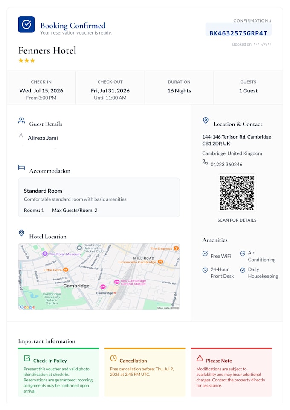Click the Important Information heading
The height and width of the screenshot is (410, 290).
(x=46, y=341)
